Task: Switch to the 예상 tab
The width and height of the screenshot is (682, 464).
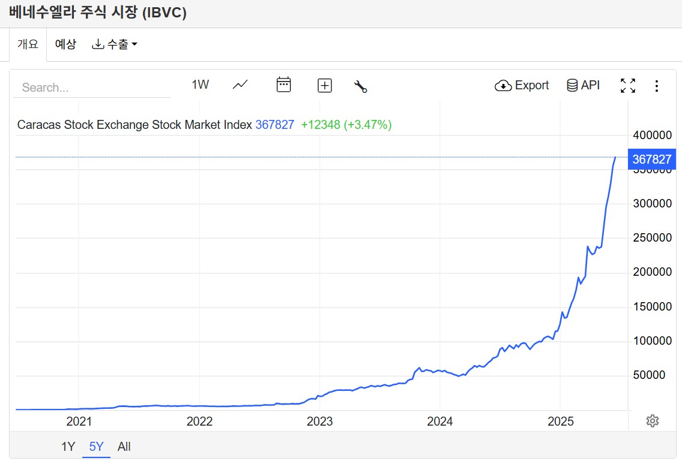Action: (x=65, y=44)
